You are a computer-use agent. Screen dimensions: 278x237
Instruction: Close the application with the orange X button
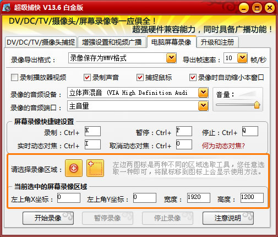click(x=270, y=8)
